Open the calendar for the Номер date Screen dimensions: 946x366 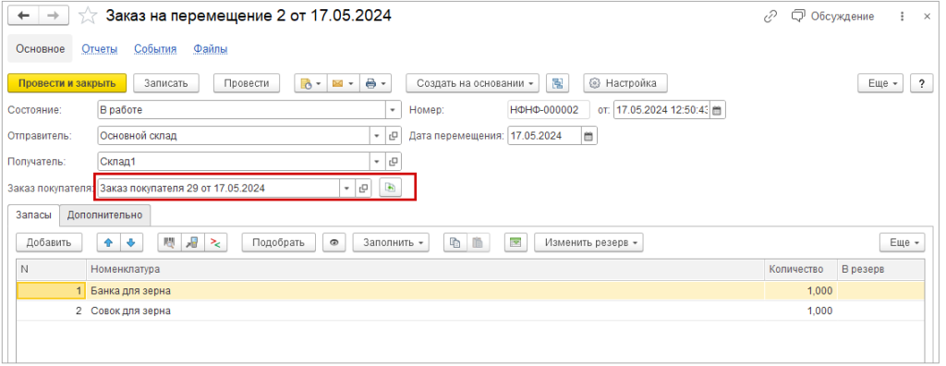(x=717, y=111)
